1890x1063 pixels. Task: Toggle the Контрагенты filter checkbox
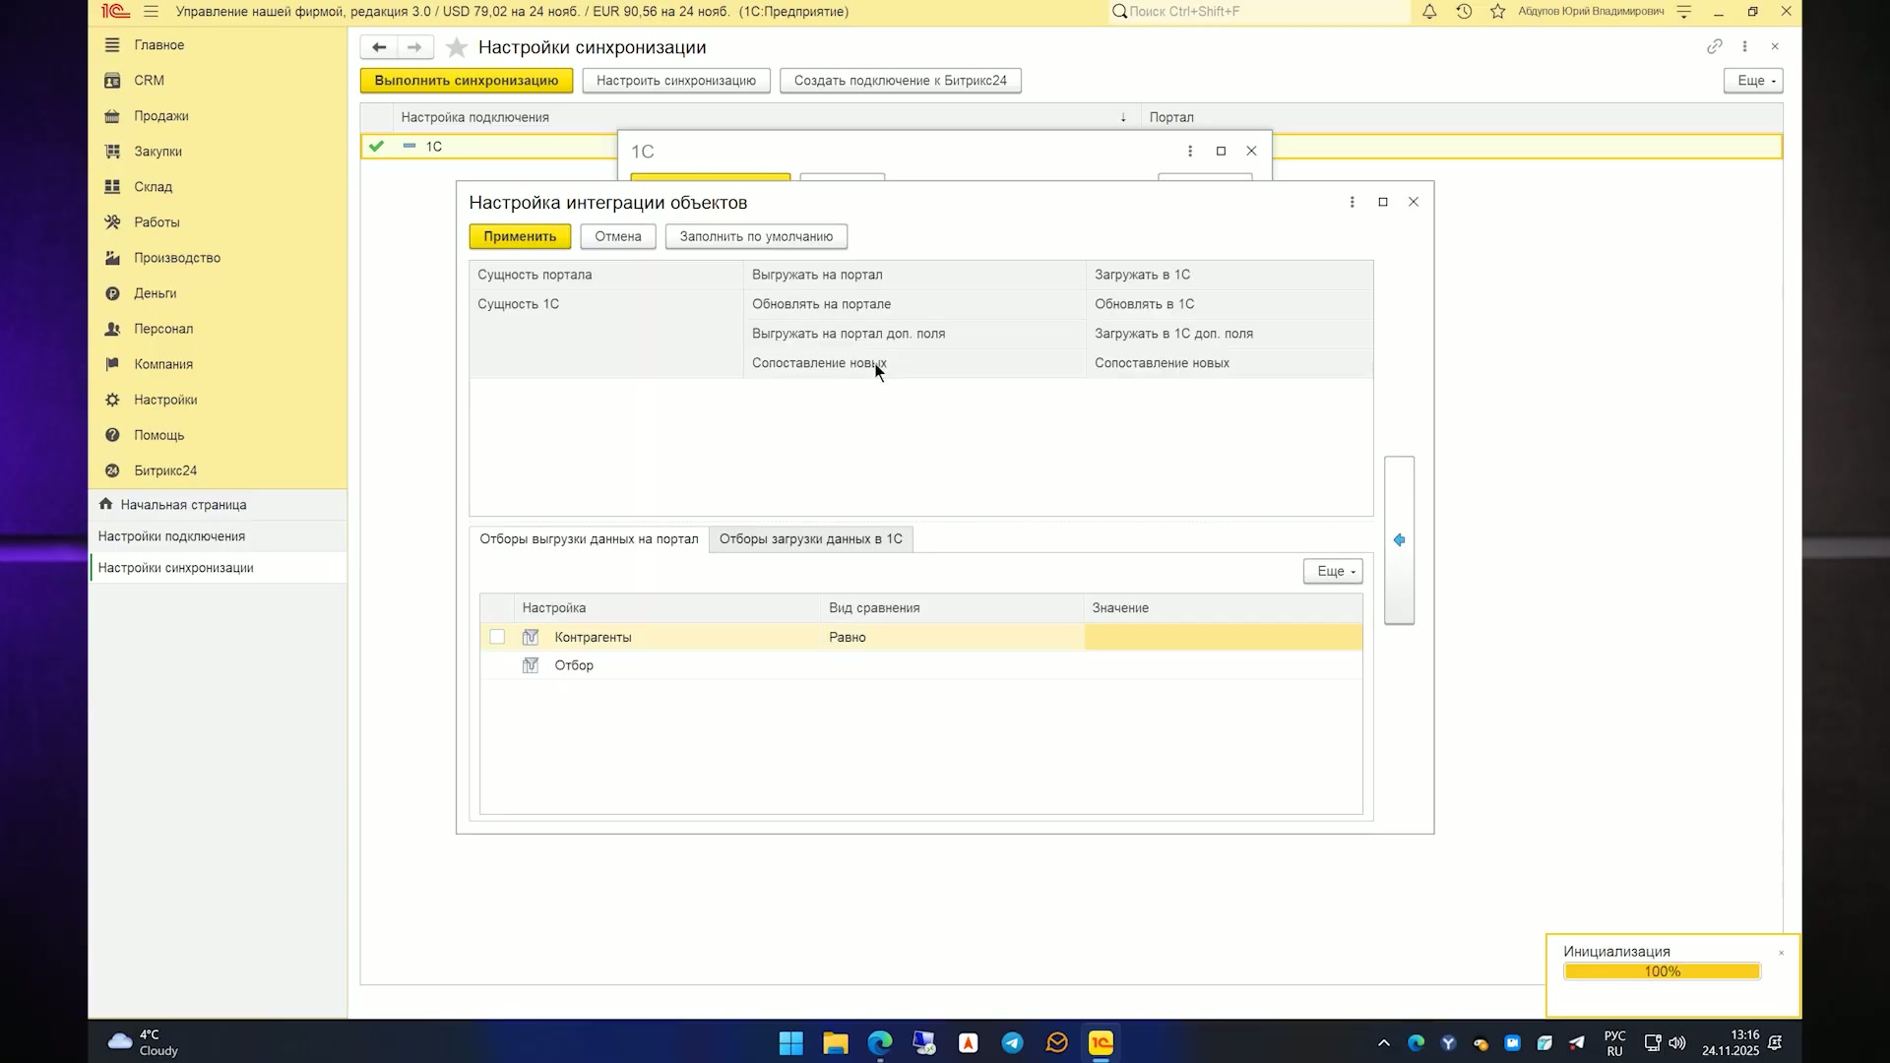coord(497,637)
